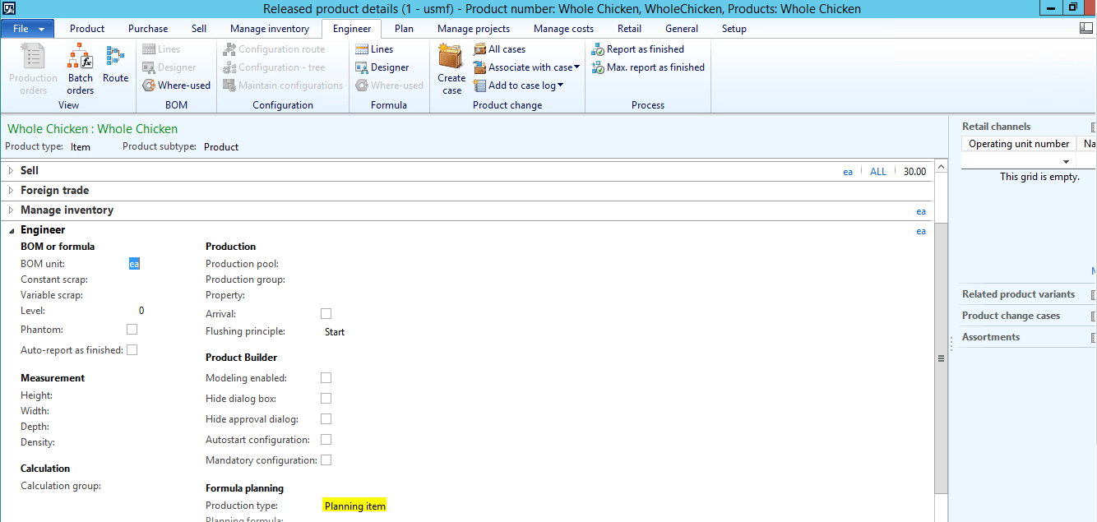Click the Level value field

click(x=141, y=311)
